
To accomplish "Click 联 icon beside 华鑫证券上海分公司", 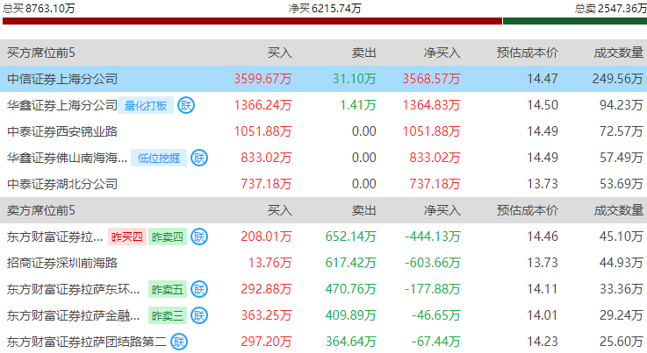I will pyautogui.click(x=186, y=105).
